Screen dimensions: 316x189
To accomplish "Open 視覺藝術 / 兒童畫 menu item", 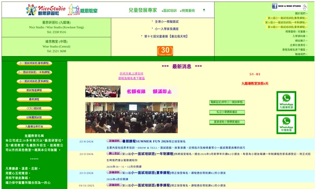I will (x=296, y=31).
